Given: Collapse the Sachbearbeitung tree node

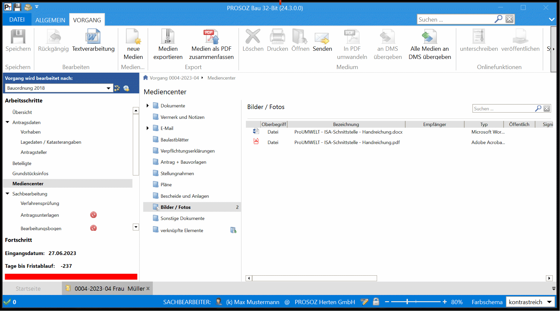Looking at the screenshot, I should point(8,193).
